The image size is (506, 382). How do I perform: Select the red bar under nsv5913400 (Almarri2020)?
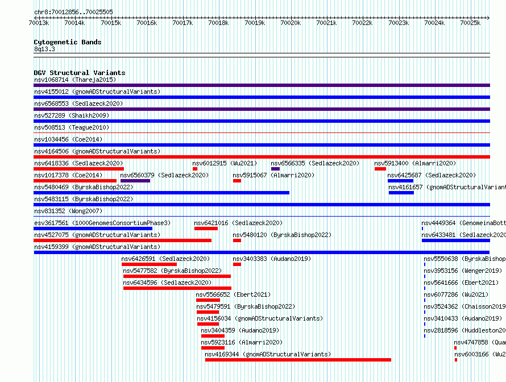click(x=380, y=169)
